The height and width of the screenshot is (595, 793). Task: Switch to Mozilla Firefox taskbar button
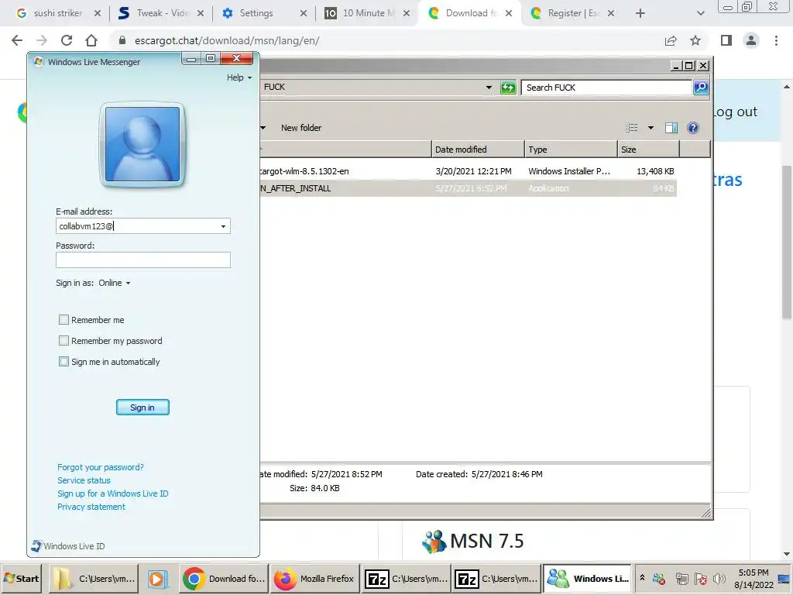[x=314, y=579]
